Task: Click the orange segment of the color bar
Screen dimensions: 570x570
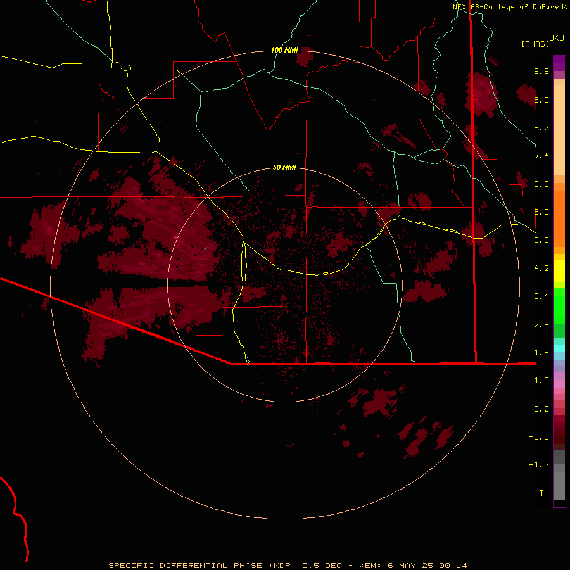Action: tap(559, 218)
